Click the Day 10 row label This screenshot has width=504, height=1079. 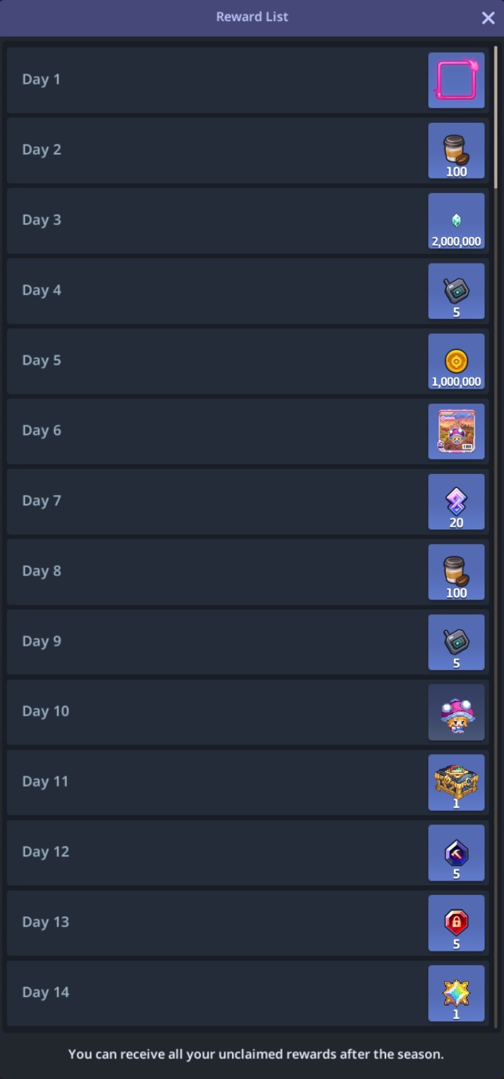click(46, 712)
